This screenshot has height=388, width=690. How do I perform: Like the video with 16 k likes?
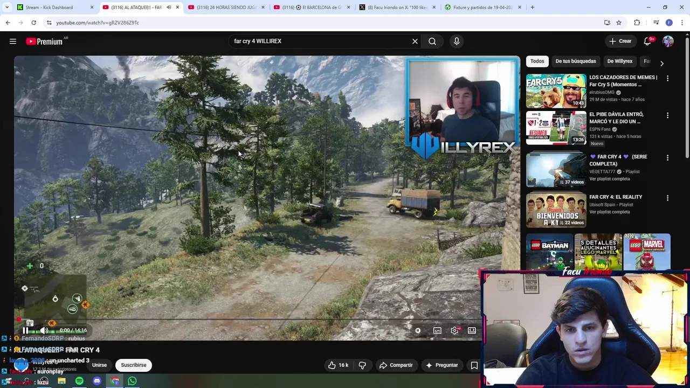coord(338,365)
